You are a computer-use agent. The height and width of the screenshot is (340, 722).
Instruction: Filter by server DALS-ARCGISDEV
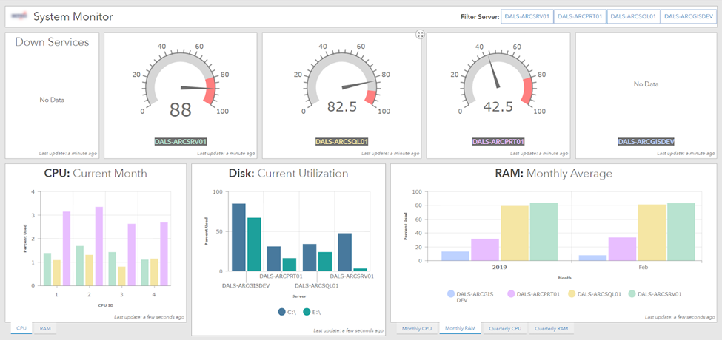point(689,16)
